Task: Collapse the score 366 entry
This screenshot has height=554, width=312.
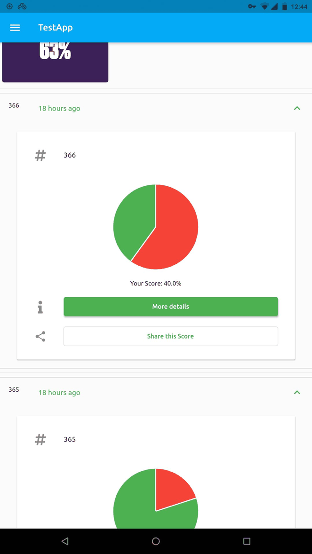Action: coord(297,108)
